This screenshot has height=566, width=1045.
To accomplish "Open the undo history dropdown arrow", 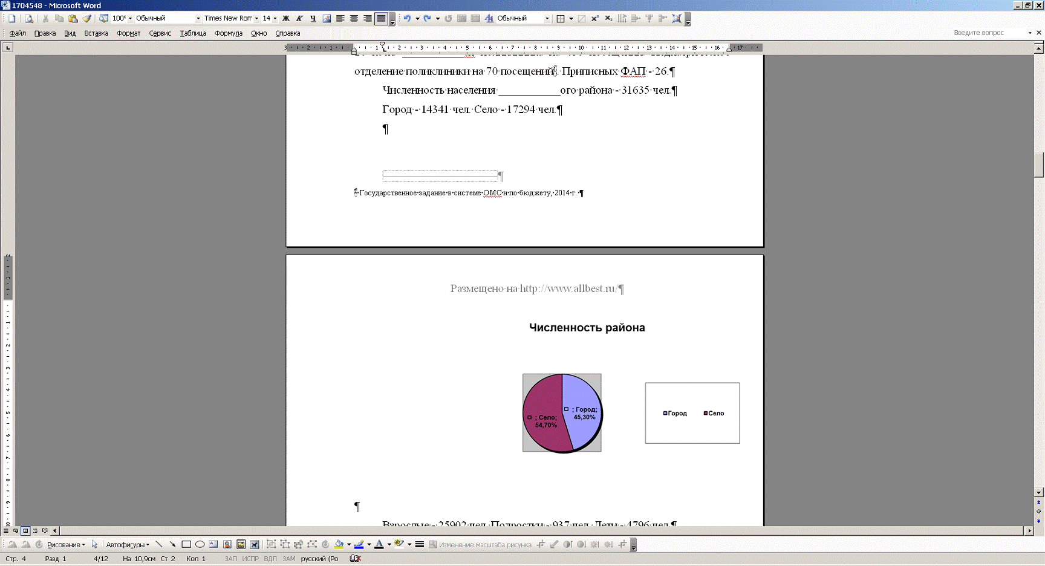I will [x=417, y=19].
